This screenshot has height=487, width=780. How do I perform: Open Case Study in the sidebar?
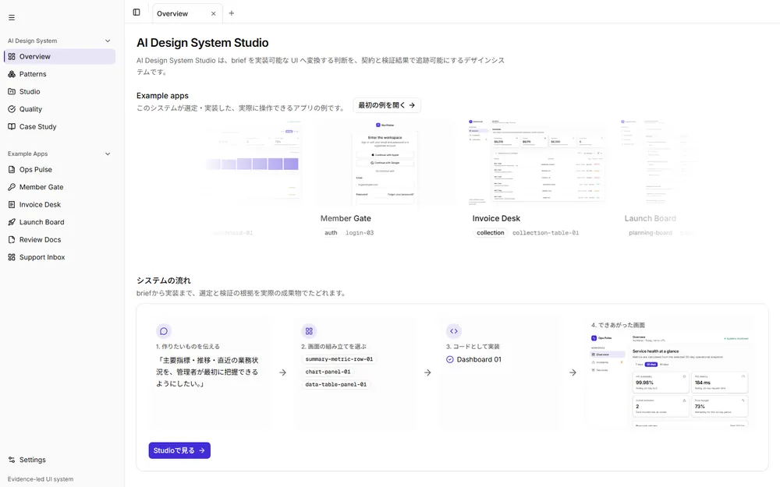click(x=60, y=127)
